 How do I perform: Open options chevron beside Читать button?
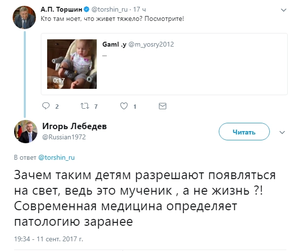pyautogui.click(x=282, y=132)
